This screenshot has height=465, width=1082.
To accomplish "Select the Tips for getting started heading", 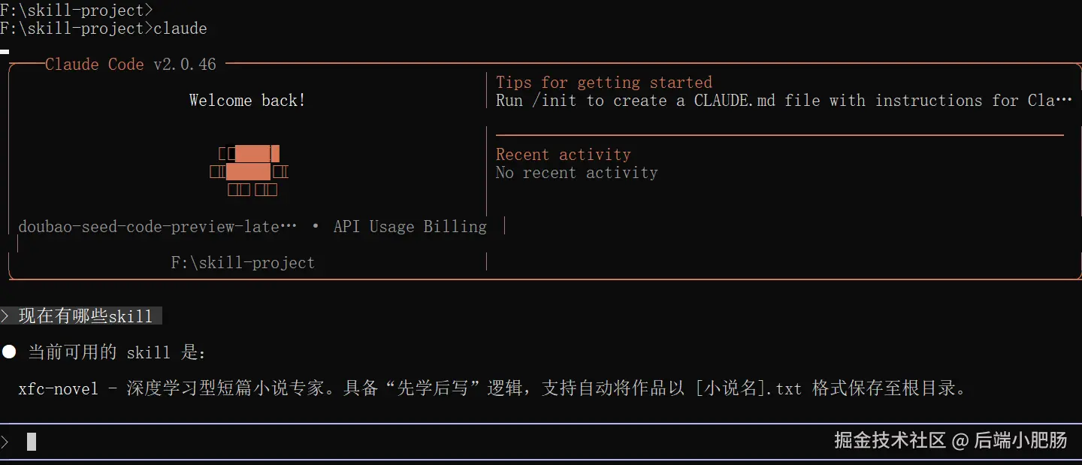I will point(604,83).
